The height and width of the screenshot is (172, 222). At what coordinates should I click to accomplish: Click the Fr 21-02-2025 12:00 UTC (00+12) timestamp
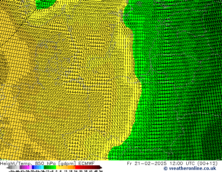172,163
